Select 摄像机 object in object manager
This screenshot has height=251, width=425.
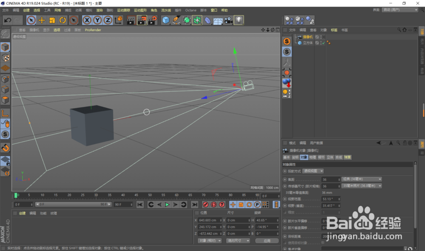point(308,37)
